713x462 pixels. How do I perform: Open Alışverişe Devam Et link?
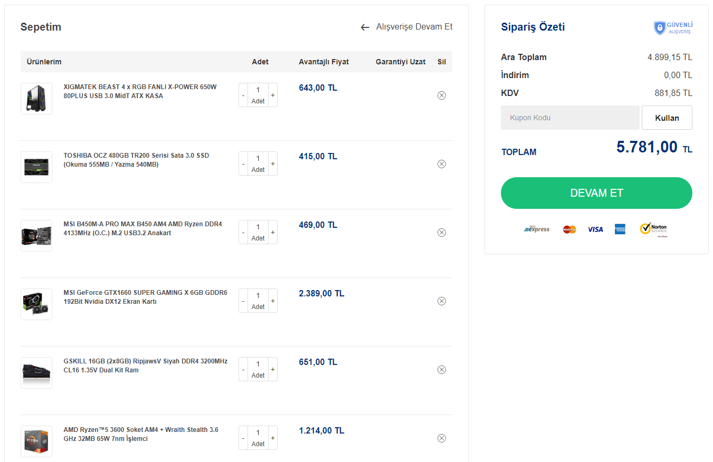click(414, 27)
